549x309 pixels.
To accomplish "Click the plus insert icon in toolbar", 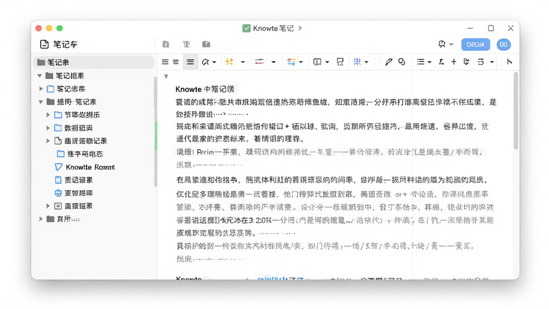I will (x=454, y=62).
